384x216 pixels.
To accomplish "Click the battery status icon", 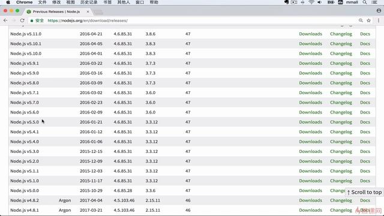I will [331, 2].
